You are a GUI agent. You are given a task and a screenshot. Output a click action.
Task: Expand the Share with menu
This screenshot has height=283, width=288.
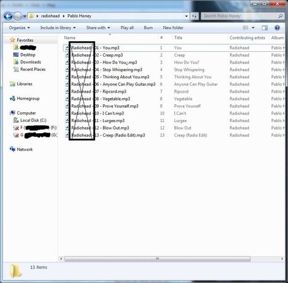(98, 28)
